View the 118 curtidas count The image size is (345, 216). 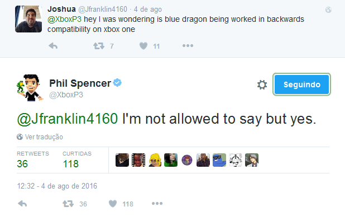tap(71, 164)
